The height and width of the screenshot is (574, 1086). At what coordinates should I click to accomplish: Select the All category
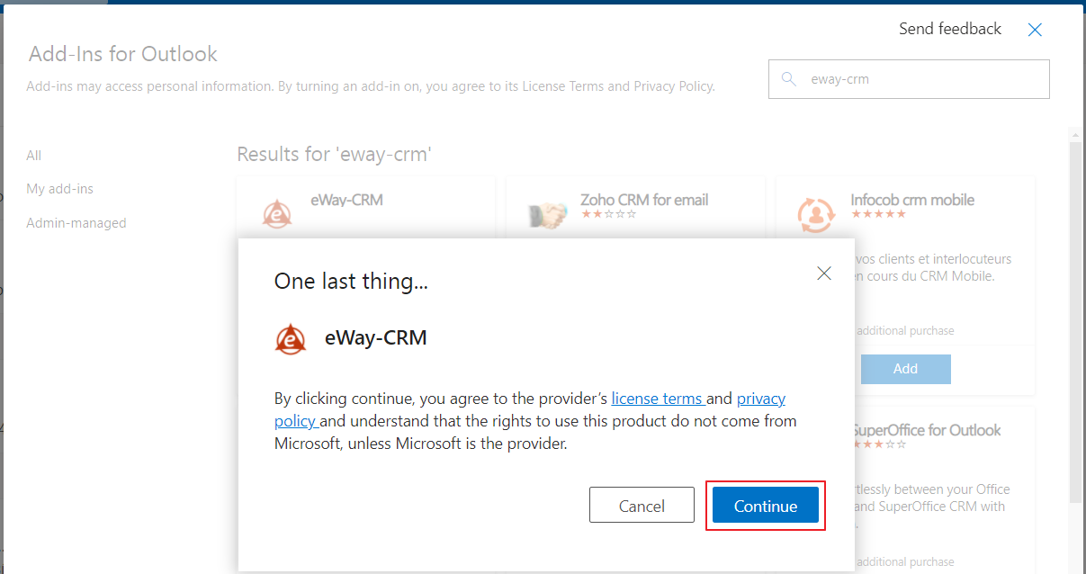[x=34, y=156]
